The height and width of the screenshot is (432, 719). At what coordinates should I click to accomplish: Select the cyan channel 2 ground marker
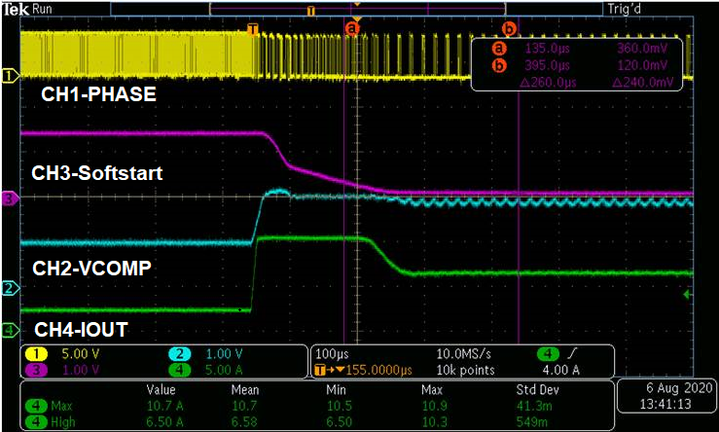(9, 288)
